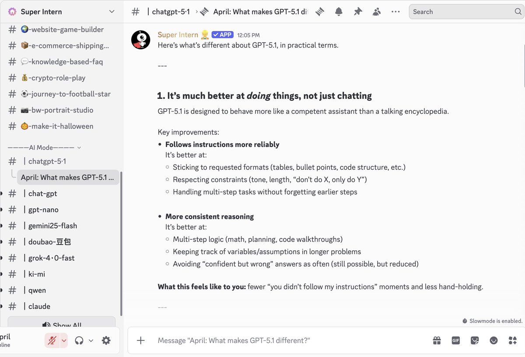The height and width of the screenshot is (357, 525).
Task: Open the Apps activities icon
Action: click(512, 340)
